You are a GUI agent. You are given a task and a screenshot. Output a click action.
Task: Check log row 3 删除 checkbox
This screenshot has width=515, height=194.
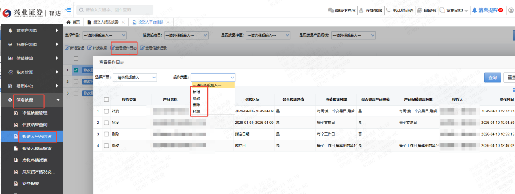tap(106, 134)
